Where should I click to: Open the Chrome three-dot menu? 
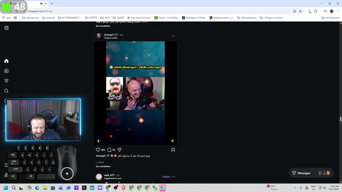point(338,11)
